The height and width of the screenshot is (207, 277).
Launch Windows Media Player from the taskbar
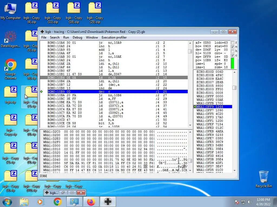(40, 202)
